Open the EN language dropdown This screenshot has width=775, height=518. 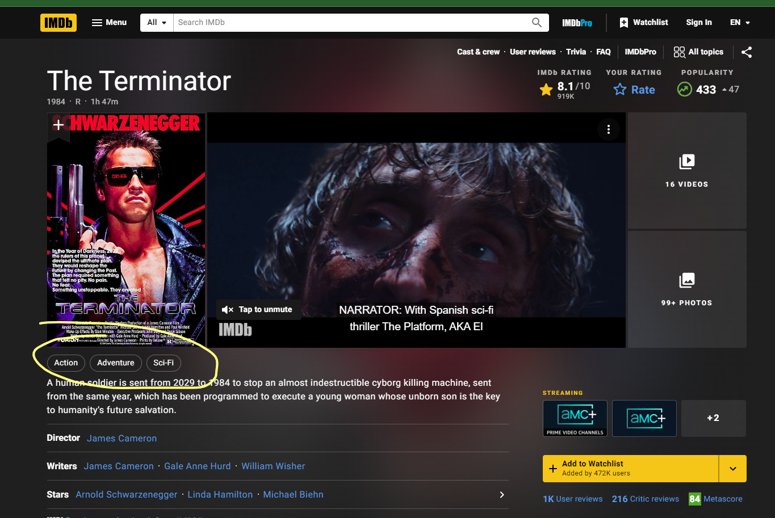point(740,23)
